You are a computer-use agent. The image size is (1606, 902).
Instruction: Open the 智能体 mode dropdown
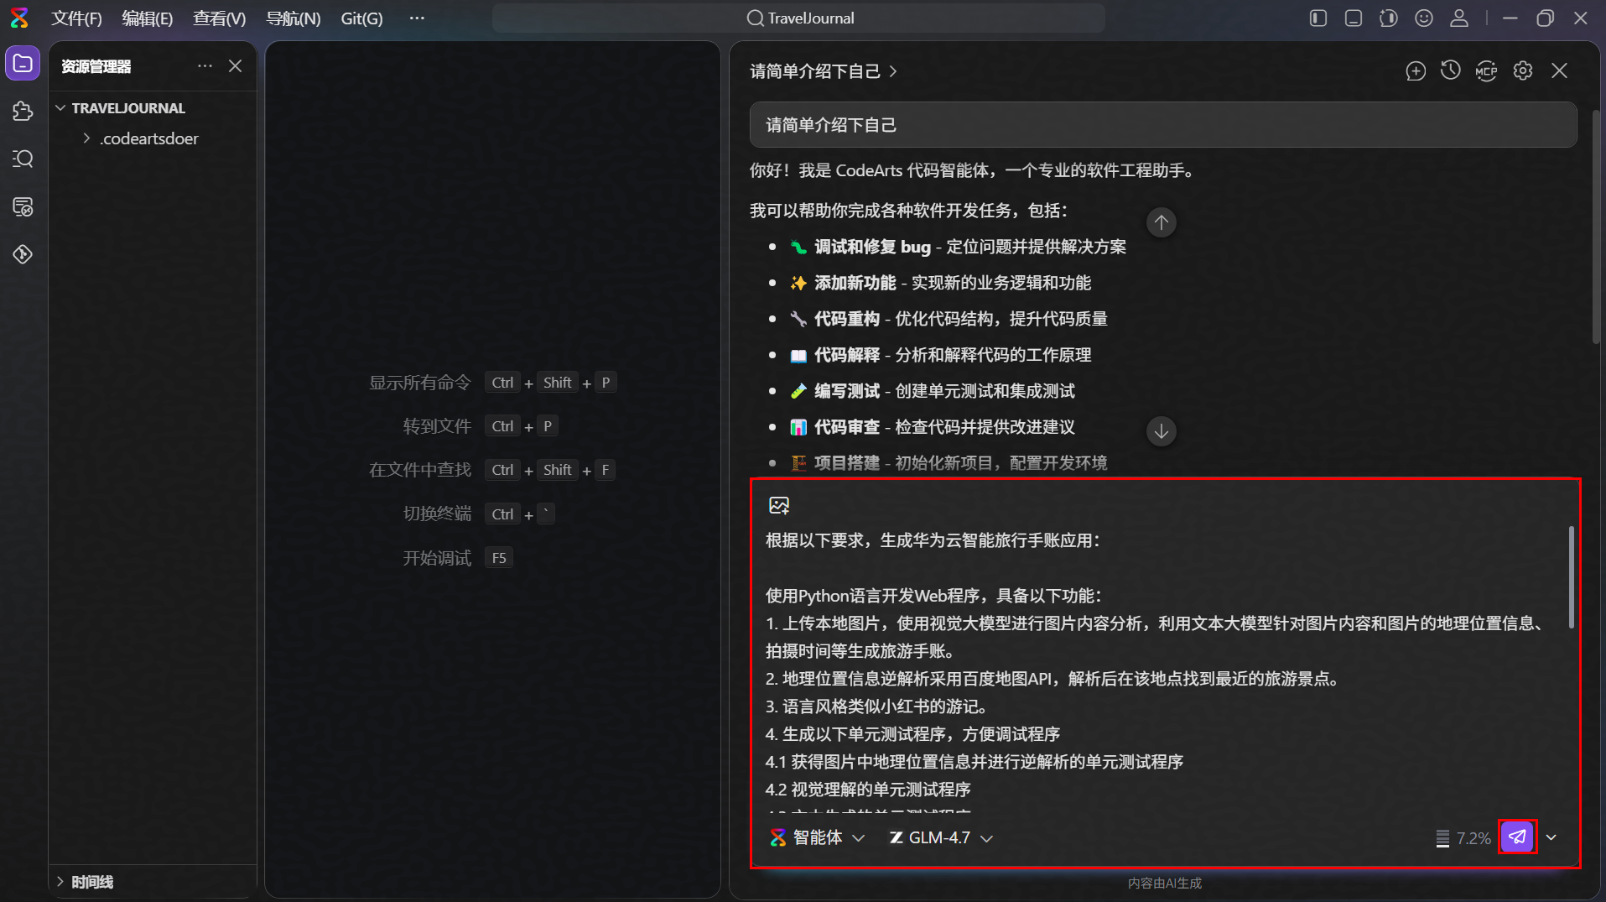coord(817,837)
